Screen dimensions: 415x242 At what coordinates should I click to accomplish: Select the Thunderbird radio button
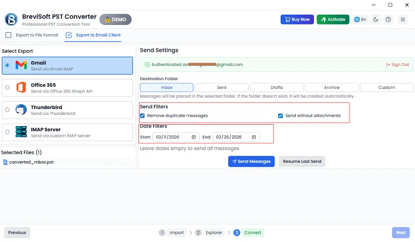7,110
